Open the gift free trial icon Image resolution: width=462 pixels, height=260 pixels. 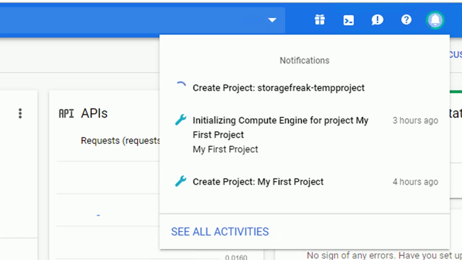[320, 20]
